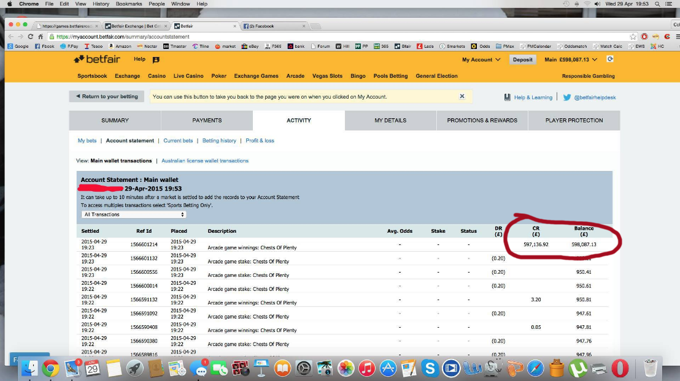Image resolution: width=680 pixels, height=381 pixels.
Task: Open the Current bets link
Action: 178,141
